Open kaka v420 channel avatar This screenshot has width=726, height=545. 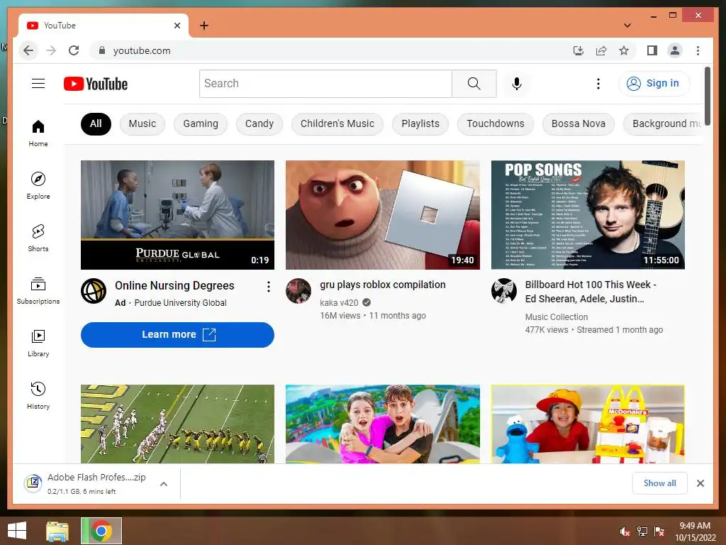[298, 291]
